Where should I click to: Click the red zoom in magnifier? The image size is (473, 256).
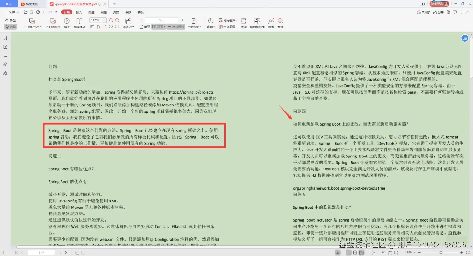click(x=117, y=20)
